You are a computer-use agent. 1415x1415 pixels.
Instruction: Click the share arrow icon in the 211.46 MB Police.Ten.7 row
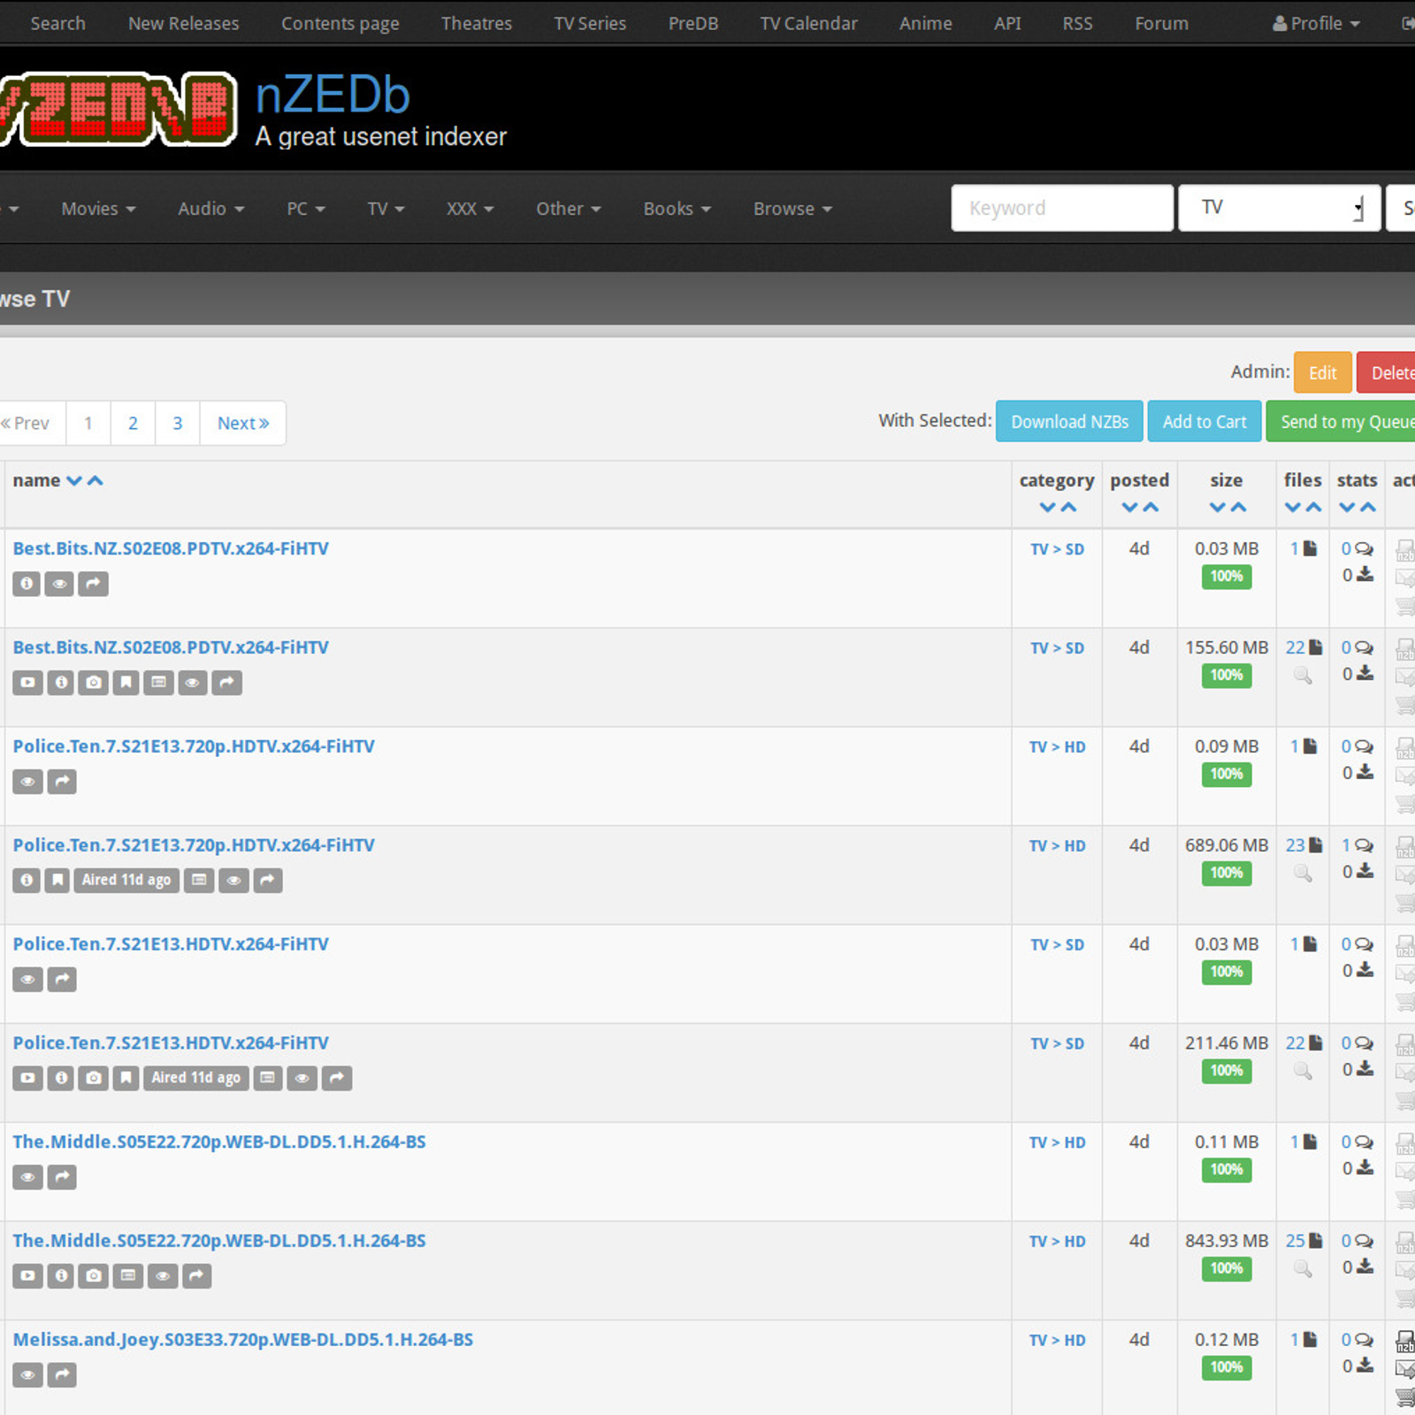(x=337, y=1079)
